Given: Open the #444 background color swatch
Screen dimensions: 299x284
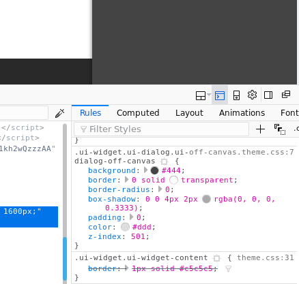Looking at the screenshot, I should coord(154,170).
